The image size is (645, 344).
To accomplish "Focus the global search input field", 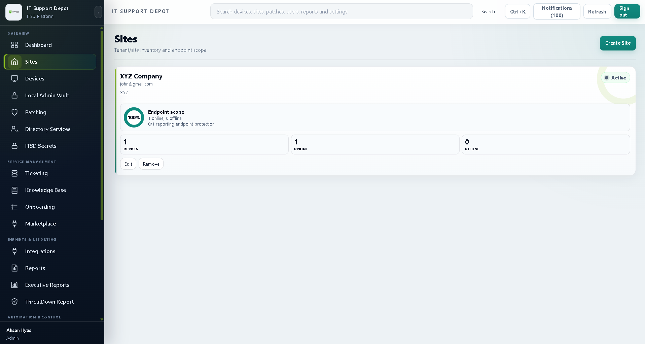I will tap(342, 11).
